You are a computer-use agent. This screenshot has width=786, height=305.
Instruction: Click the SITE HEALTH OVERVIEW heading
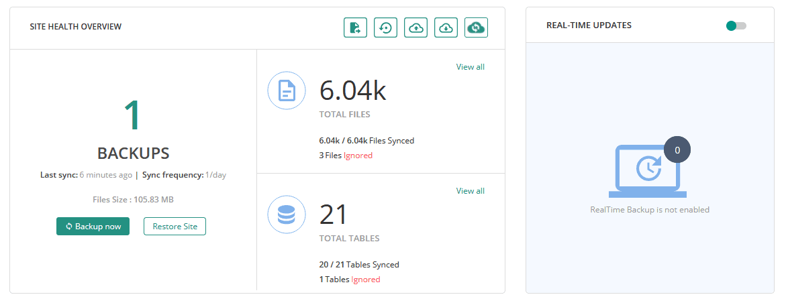point(76,26)
